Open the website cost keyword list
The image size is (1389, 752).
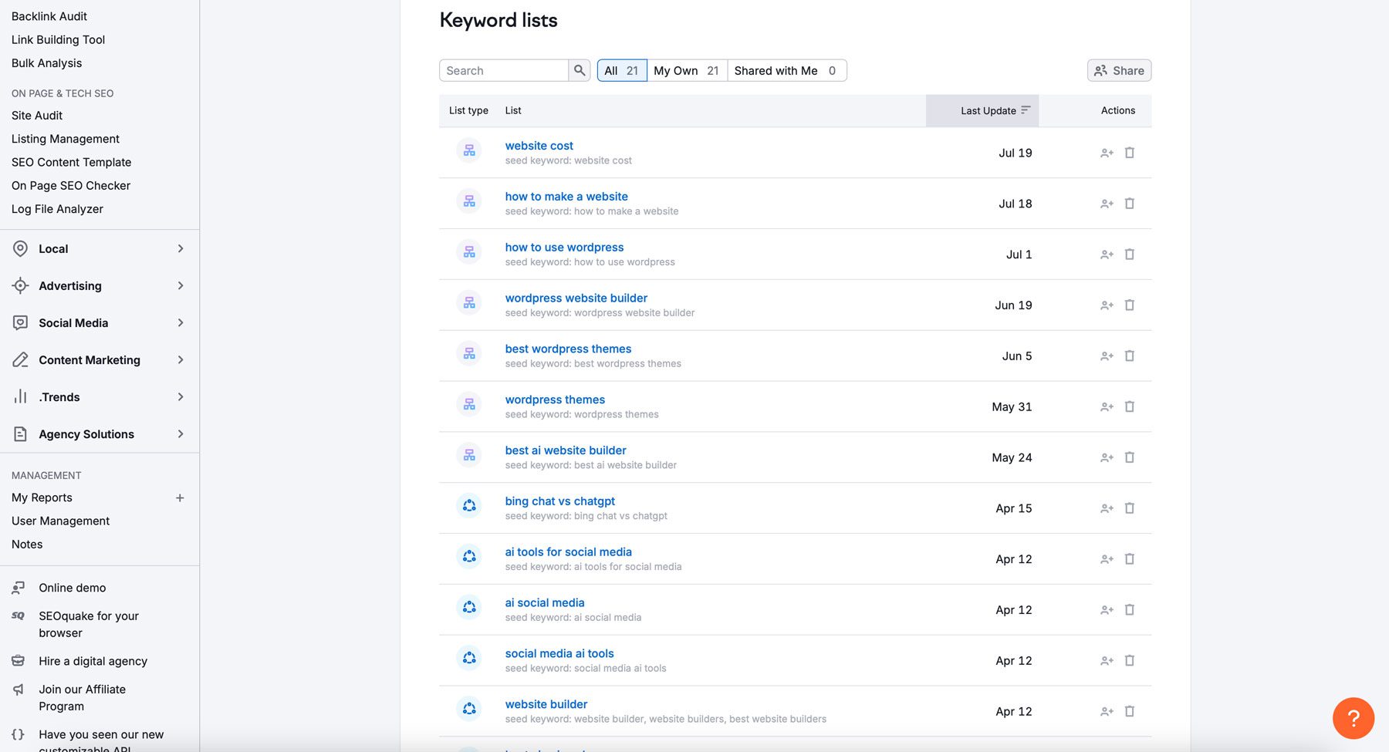tap(538, 145)
